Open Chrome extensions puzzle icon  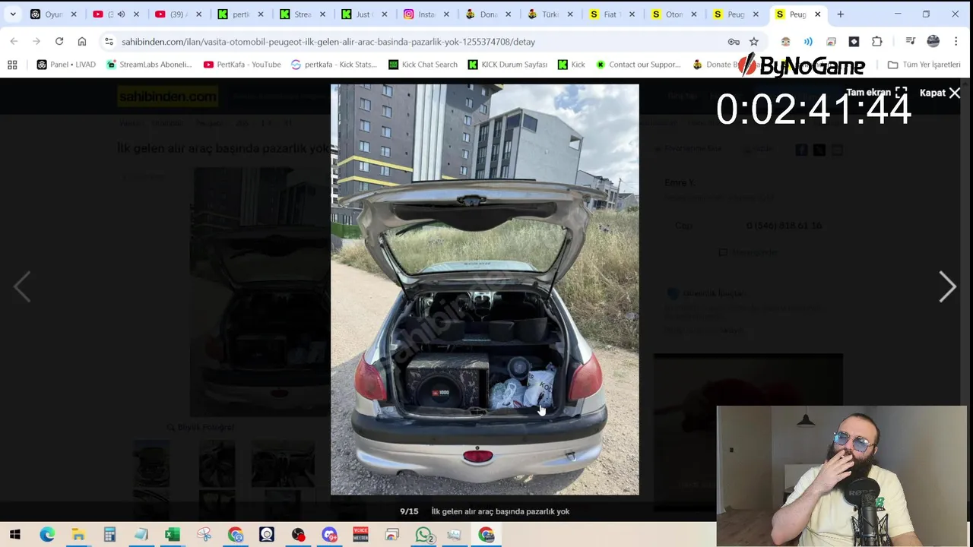pyautogui.click(x=877, y=42)
